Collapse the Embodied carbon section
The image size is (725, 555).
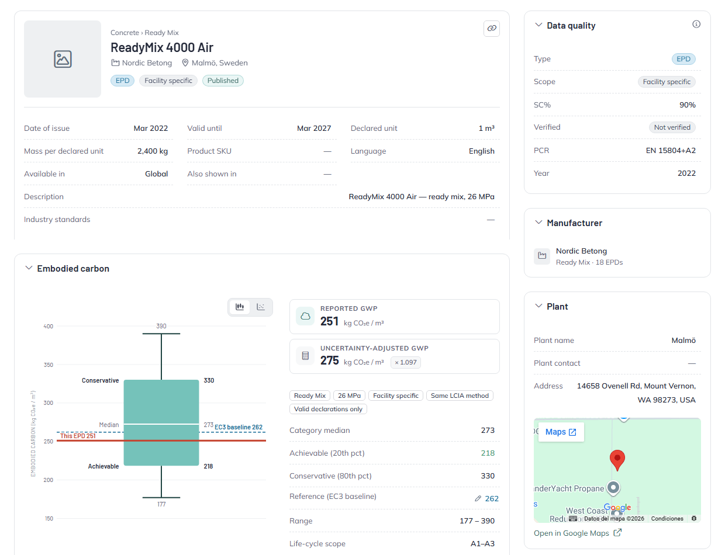point(29,269)
